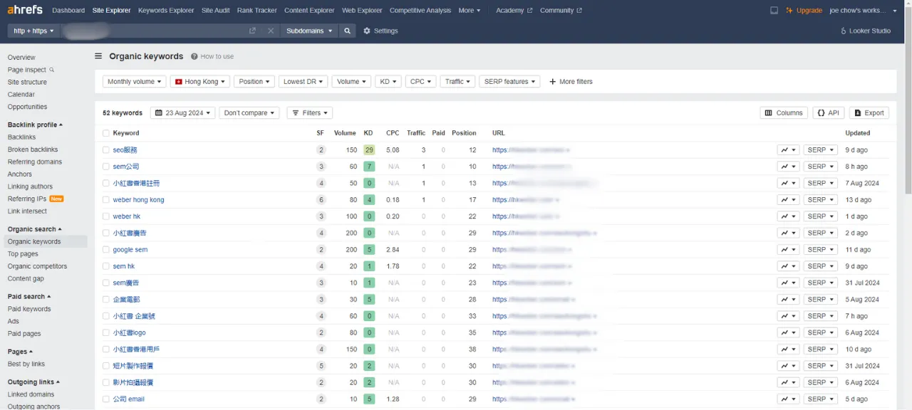Select the weber hong kong checkbox
The image size is (912, 410).
[x=106, y=200]
